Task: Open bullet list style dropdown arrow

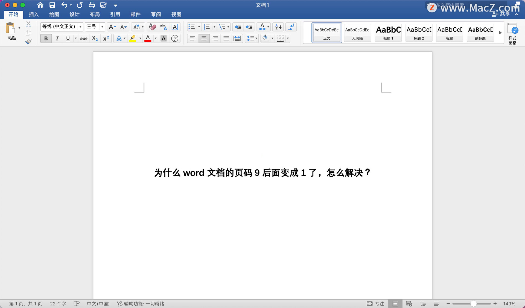Action: (199, 27)
